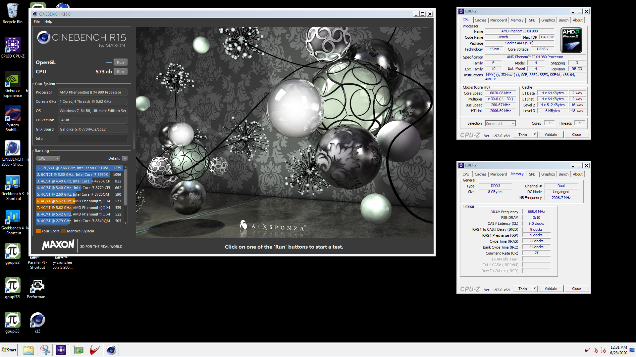This screenshot has width=636, height=357.
Task: Run the CPU benchmark test
Action: coord(121,72)
